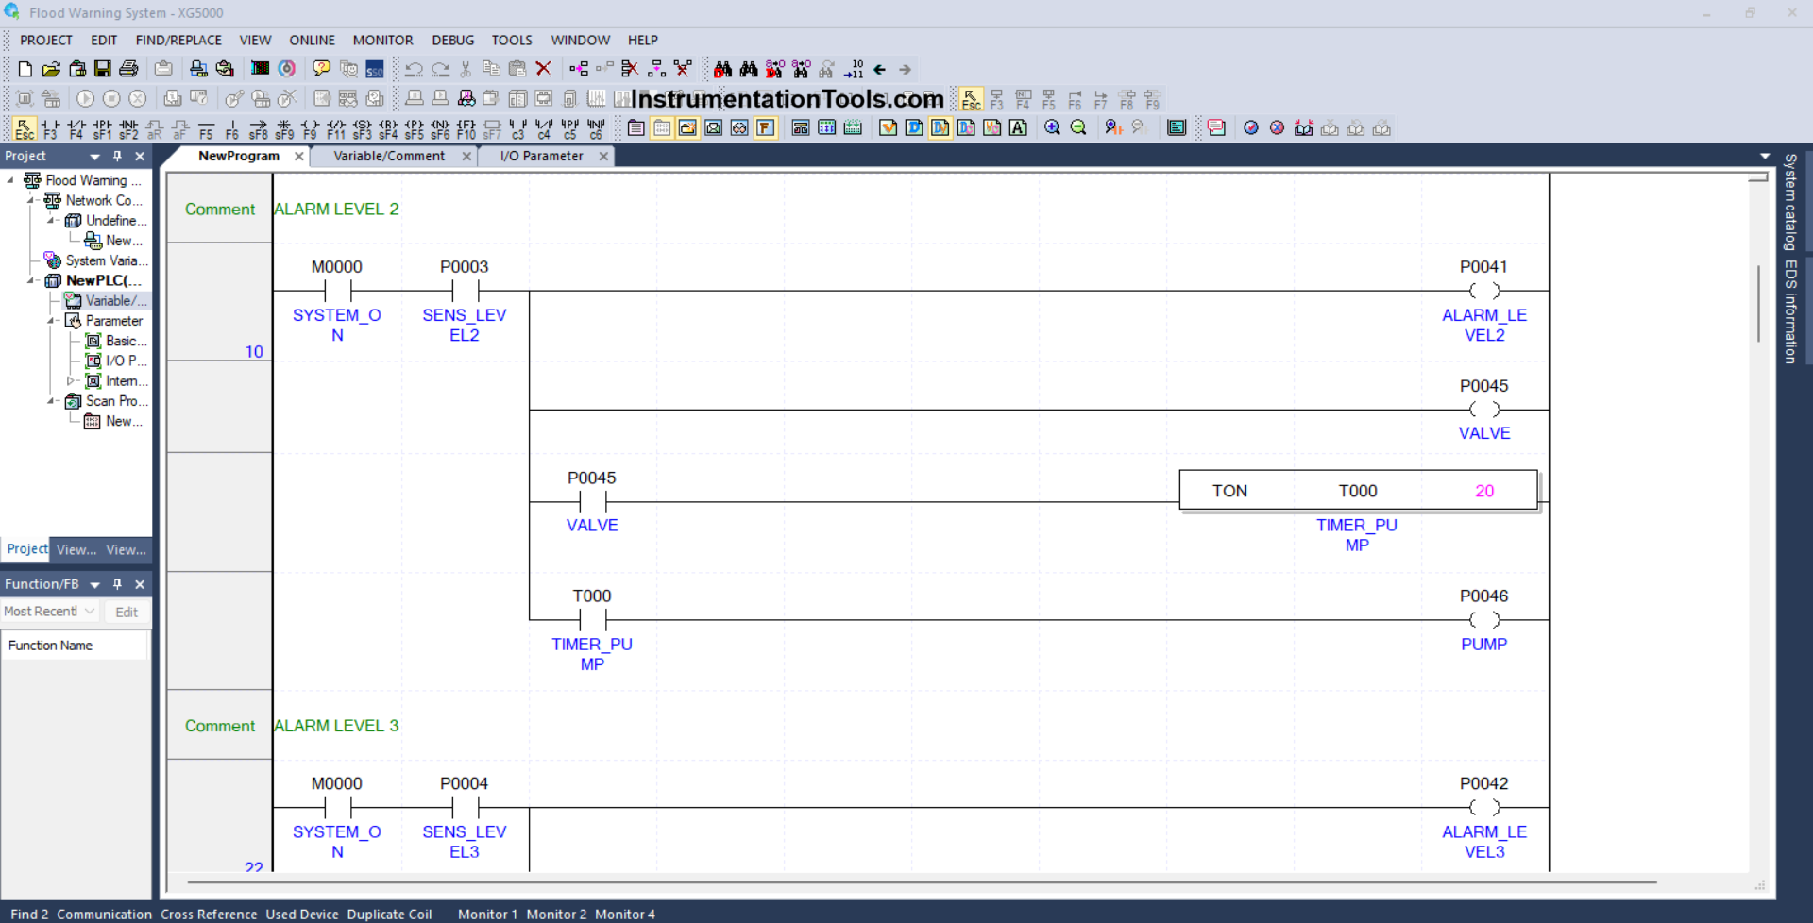Open the ONLINE menu
The height and width of the screenshot is (923, 1813).
(x=312, y=40)
